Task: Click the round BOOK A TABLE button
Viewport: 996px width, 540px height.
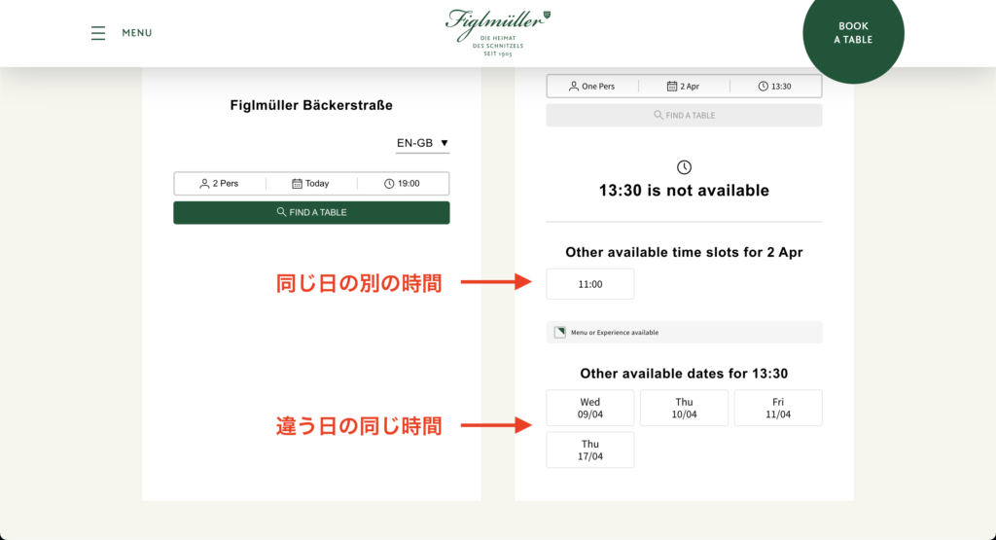Action: [x=853, y=33]
